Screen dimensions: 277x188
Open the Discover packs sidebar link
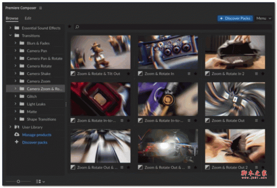[x=35, y=142]
